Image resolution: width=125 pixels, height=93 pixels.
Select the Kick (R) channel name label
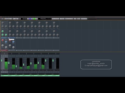[4, 75]
